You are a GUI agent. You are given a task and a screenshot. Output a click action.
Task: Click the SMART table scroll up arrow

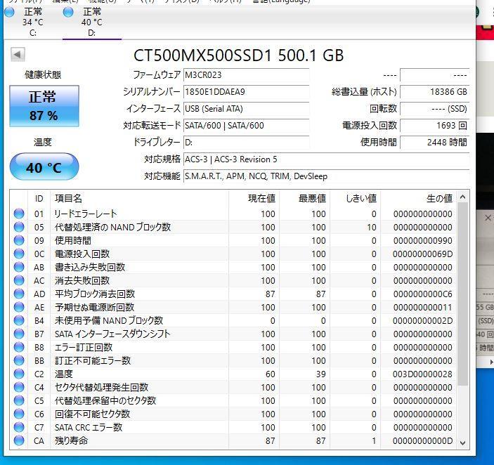[463, 197]
